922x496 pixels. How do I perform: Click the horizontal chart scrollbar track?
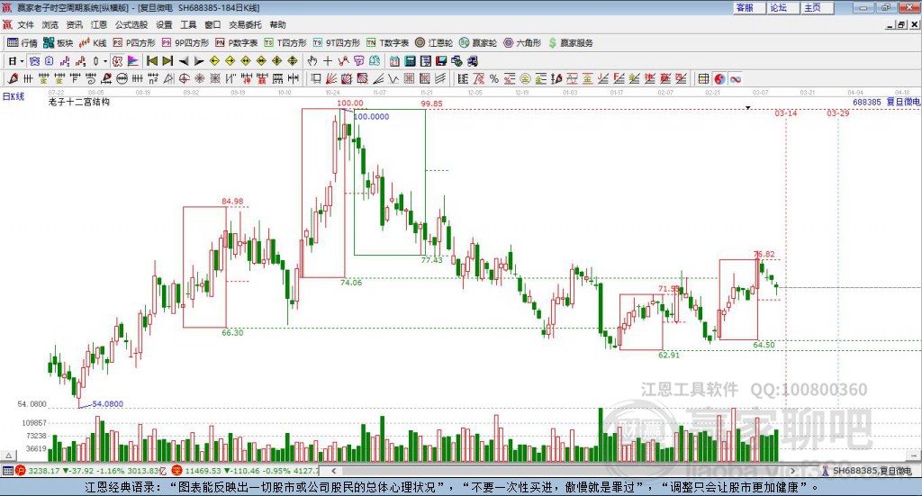(x=563, y=471)
